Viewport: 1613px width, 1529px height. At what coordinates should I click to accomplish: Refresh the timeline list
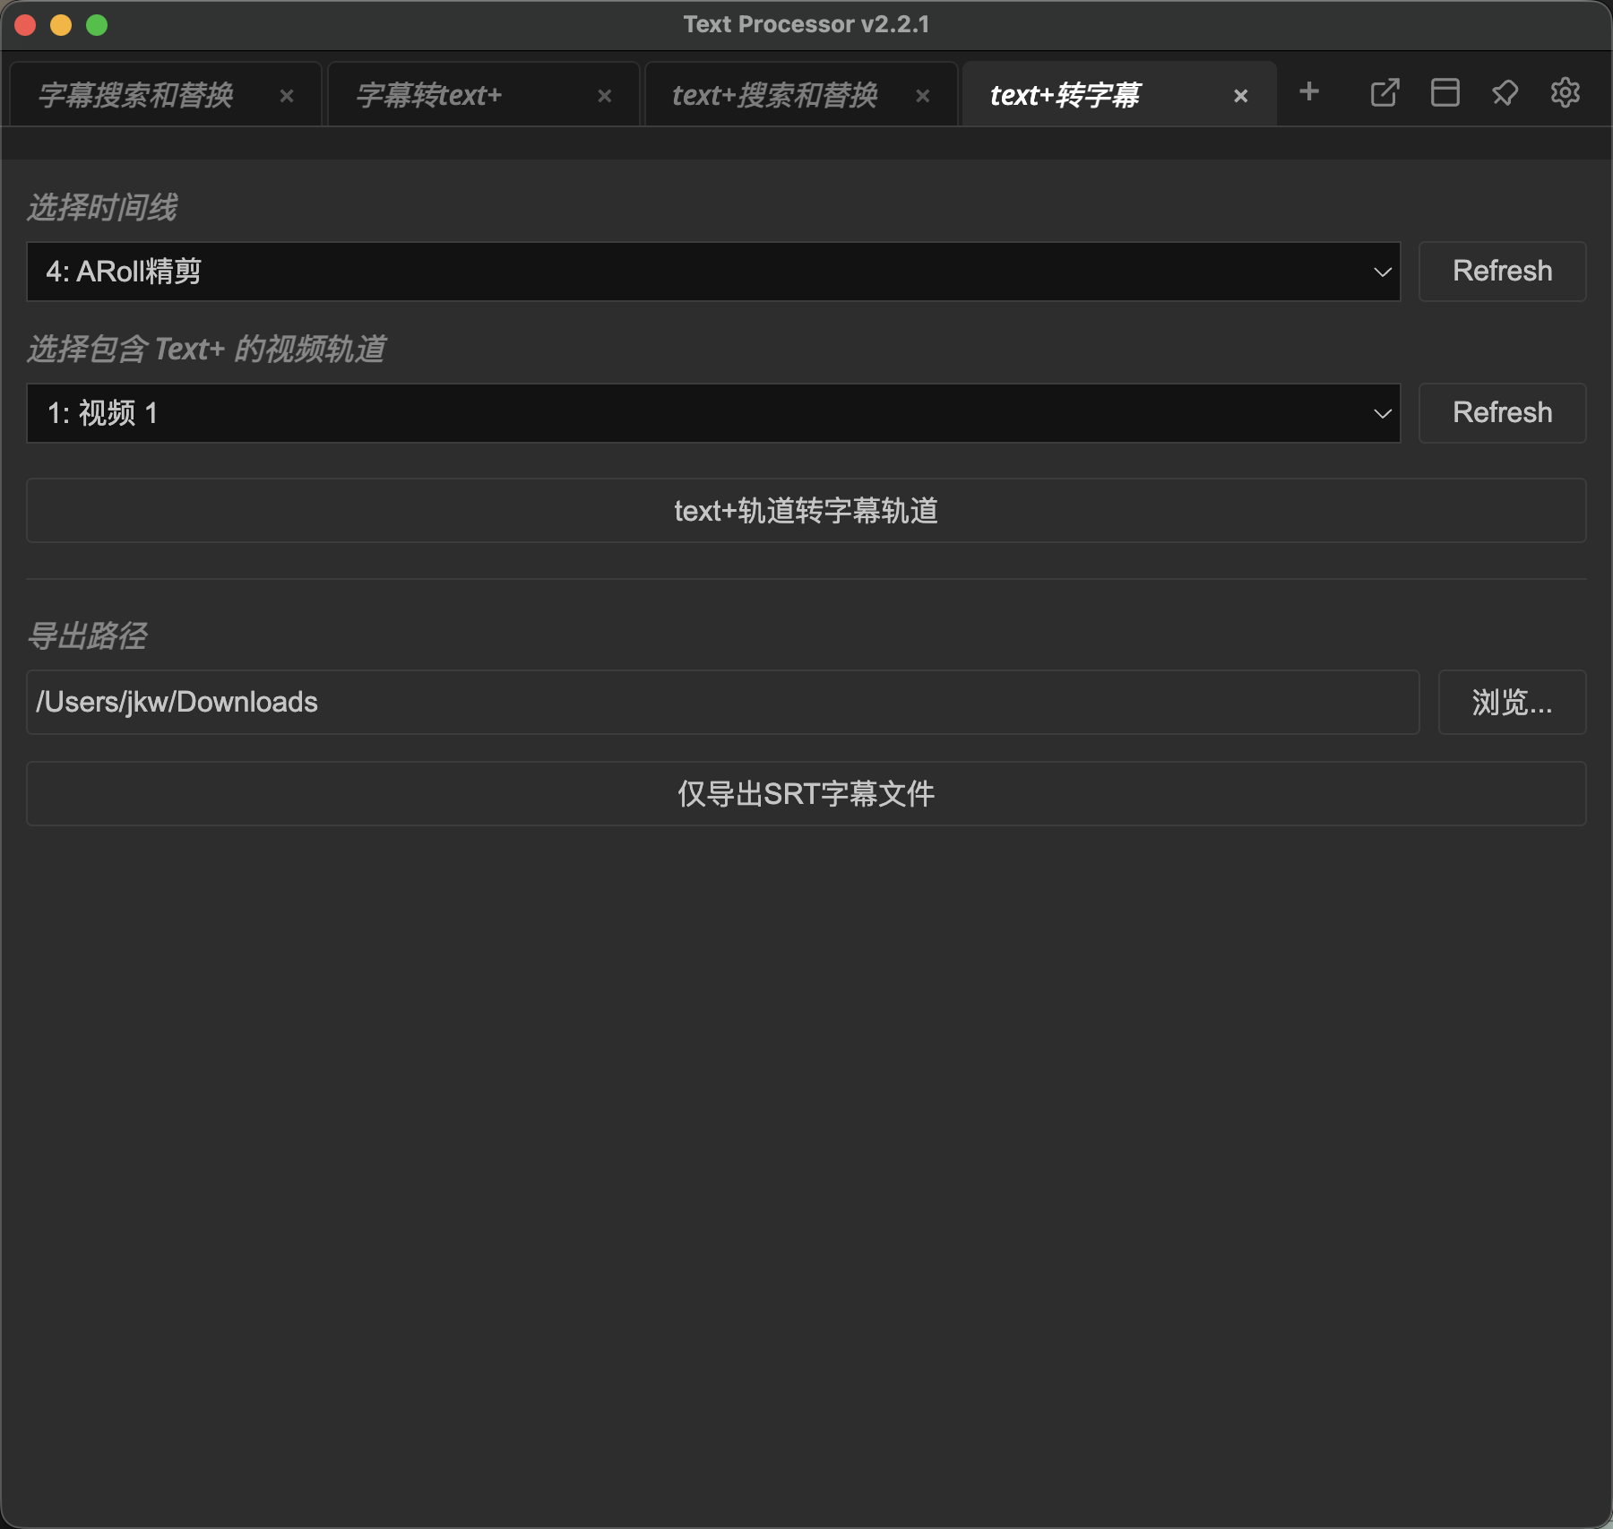click(x=1502, y=272)
